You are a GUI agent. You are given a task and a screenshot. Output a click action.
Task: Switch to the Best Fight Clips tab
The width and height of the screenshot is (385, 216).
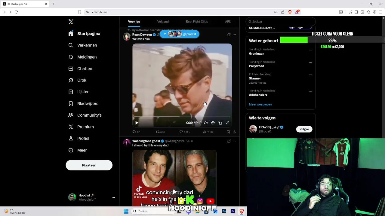click(197, 22)
